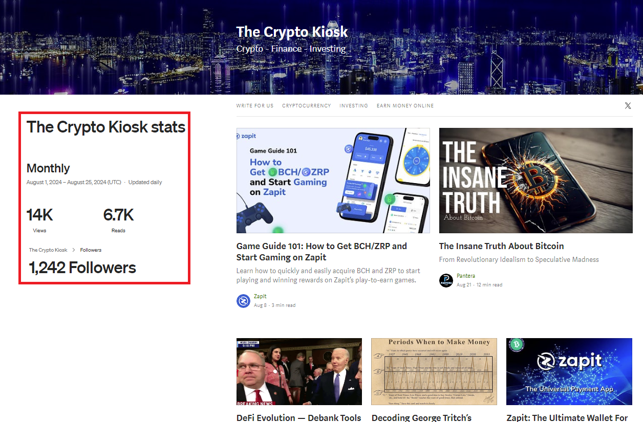Select the Investing menu item

coord(354,106)
